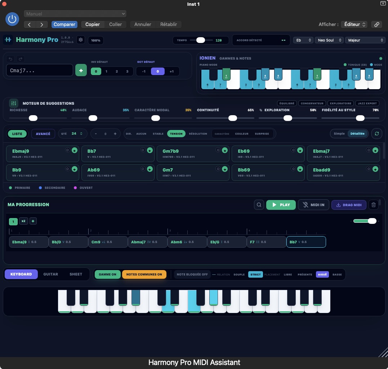The width and height of the screenshot is (388, 369).
Task: Select Souple relation option
Action: pos(239,274)
